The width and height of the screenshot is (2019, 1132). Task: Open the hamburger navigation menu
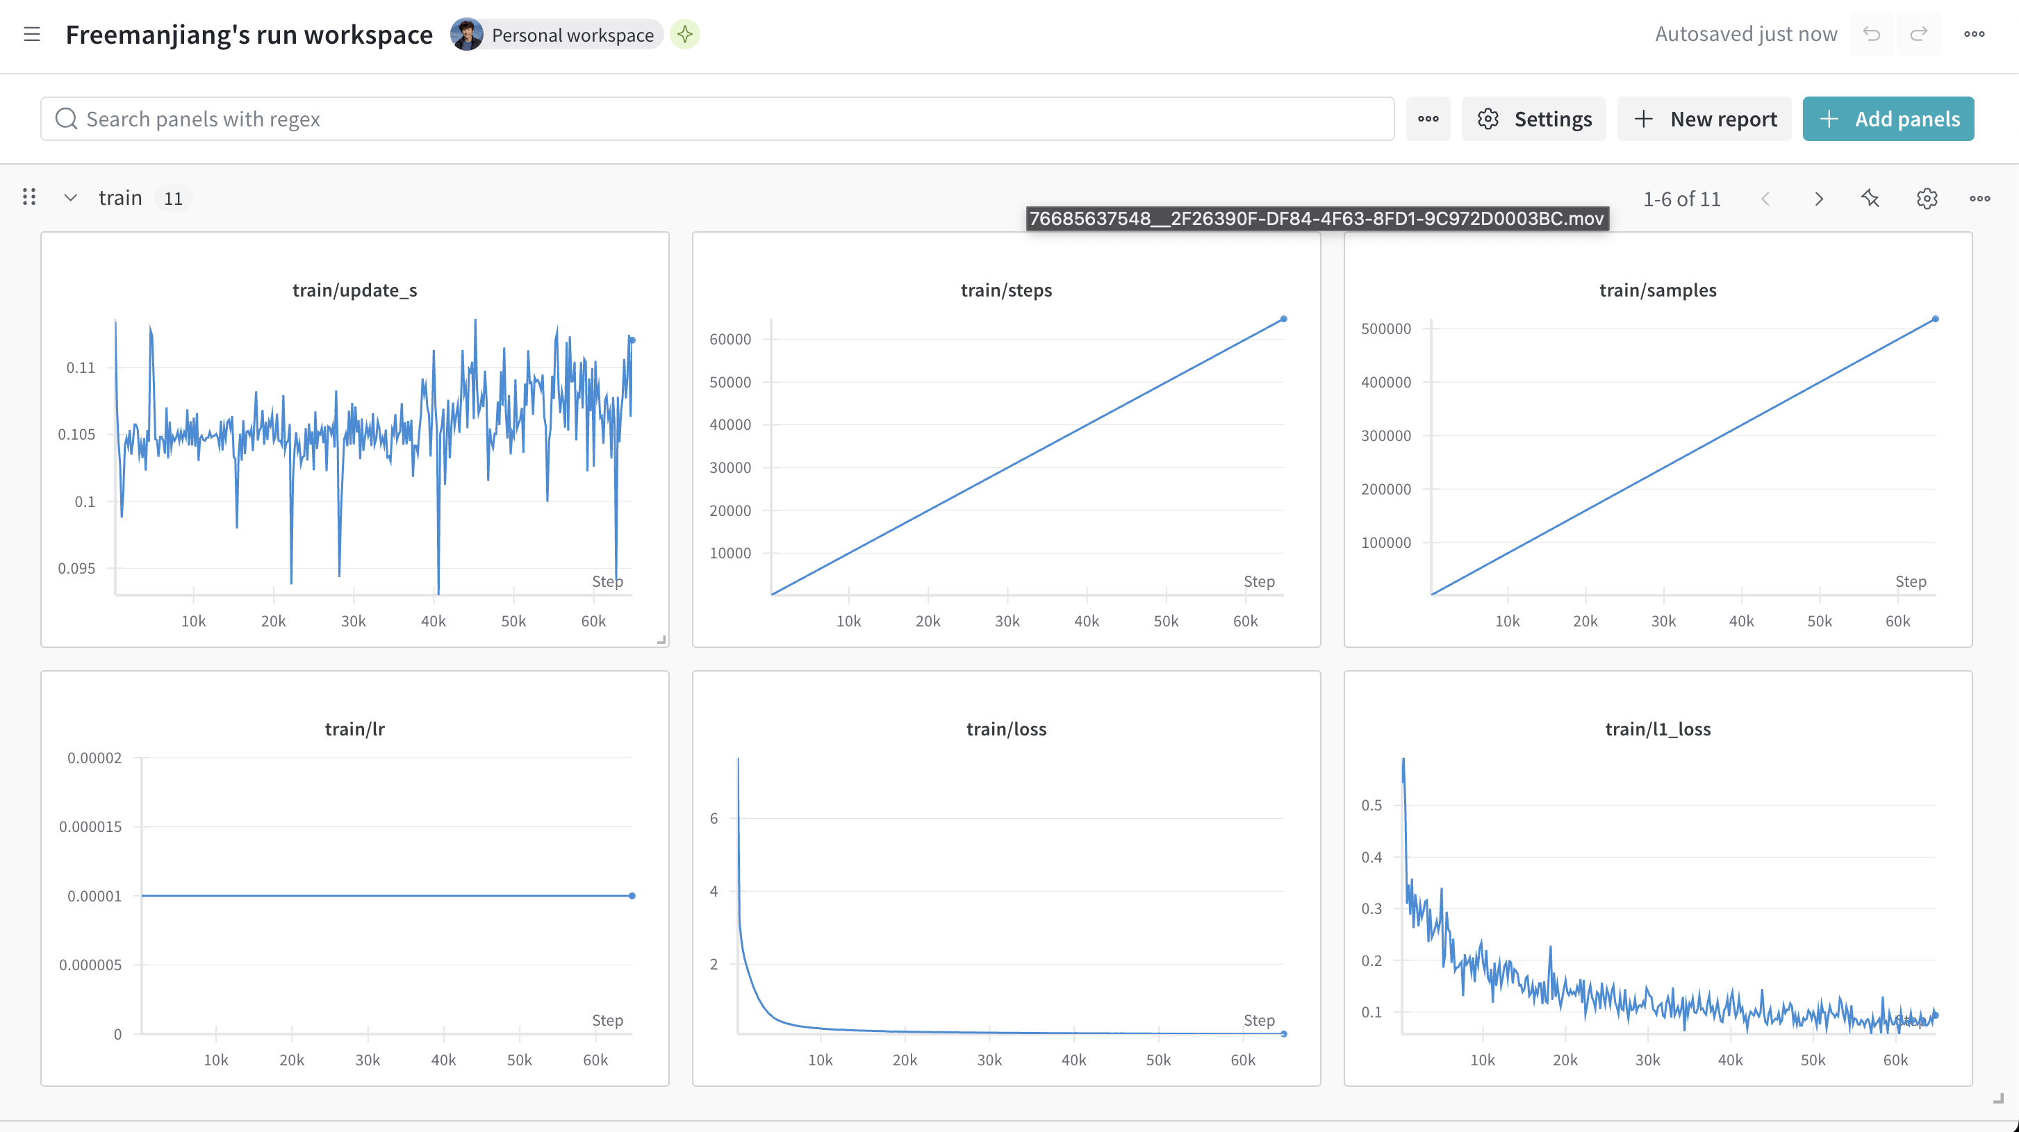[31, 35]
